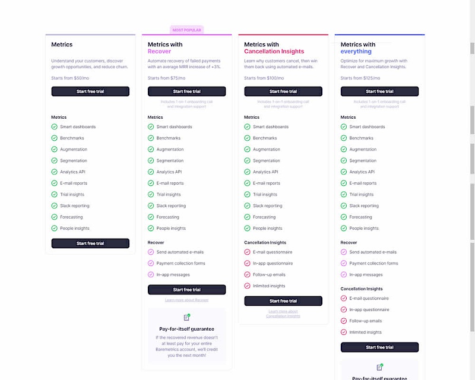
Task: Click the red check beside E-mail questionnaire in Cancellation Insights plan
Action: 247,252
